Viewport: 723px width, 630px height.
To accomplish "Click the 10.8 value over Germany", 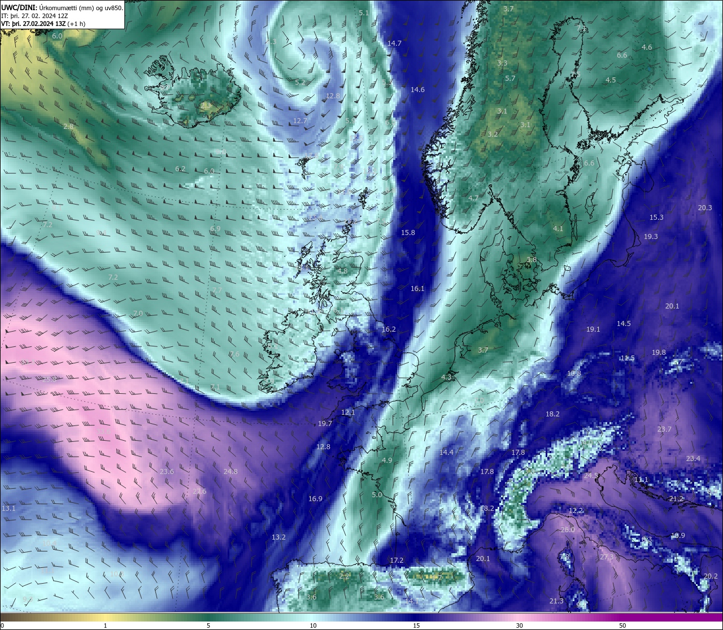I will pyautogui.click(x=574, y=373).
